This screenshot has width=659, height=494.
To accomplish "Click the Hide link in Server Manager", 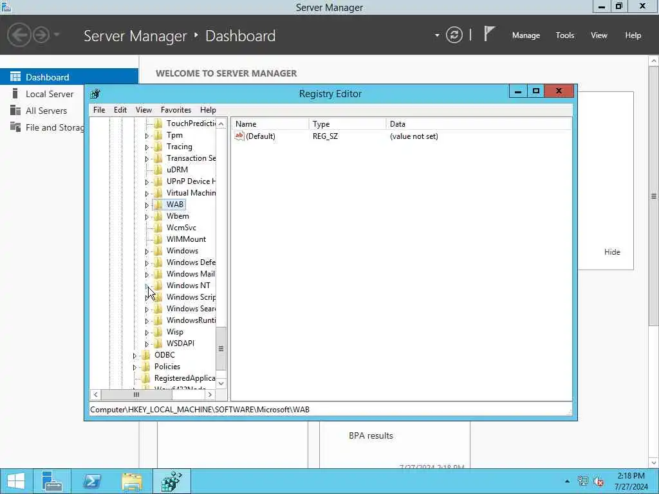I will coord(612,252).
